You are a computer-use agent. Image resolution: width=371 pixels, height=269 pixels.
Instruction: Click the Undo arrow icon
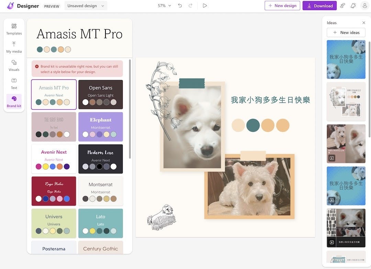pyautogui.click(x=180, y=6)
